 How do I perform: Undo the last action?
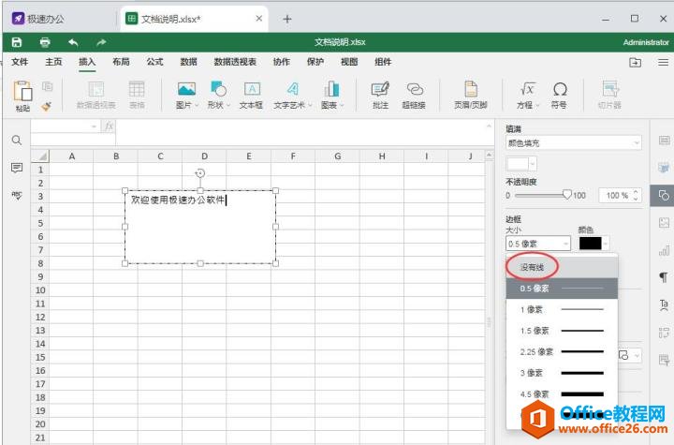pyautogui.click(x=73, y=42)
